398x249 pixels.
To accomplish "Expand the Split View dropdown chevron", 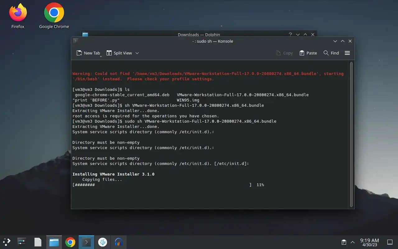I will 137,53.
